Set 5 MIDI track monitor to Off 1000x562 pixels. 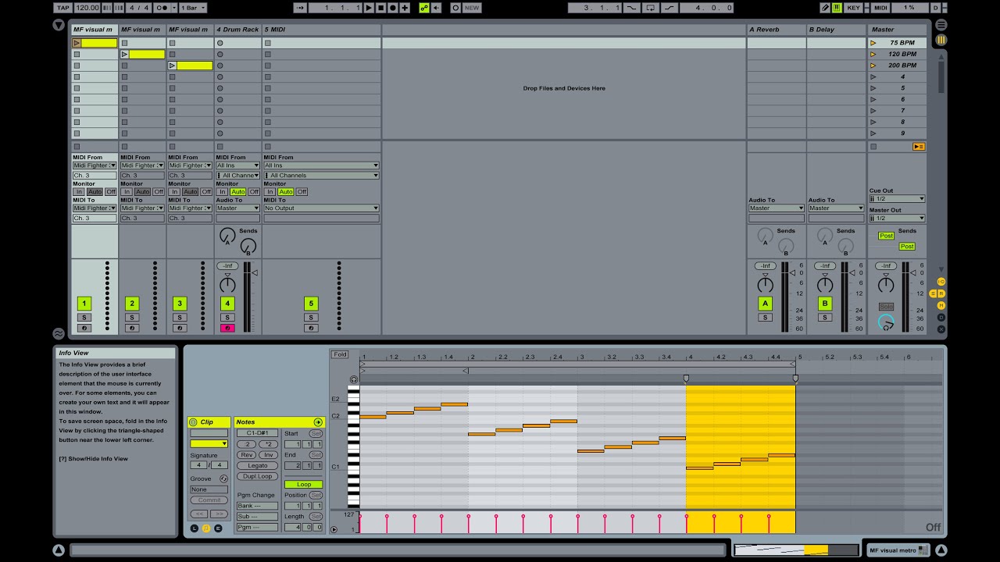pos(302,192)
